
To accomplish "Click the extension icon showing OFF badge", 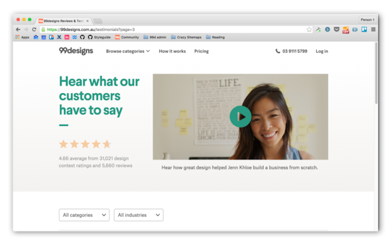I will tap(346, 30).
